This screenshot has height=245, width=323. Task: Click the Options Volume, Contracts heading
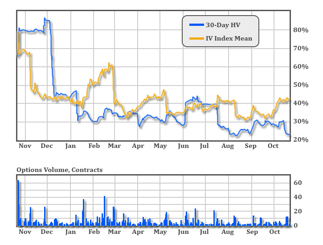[x=59, y=170]
